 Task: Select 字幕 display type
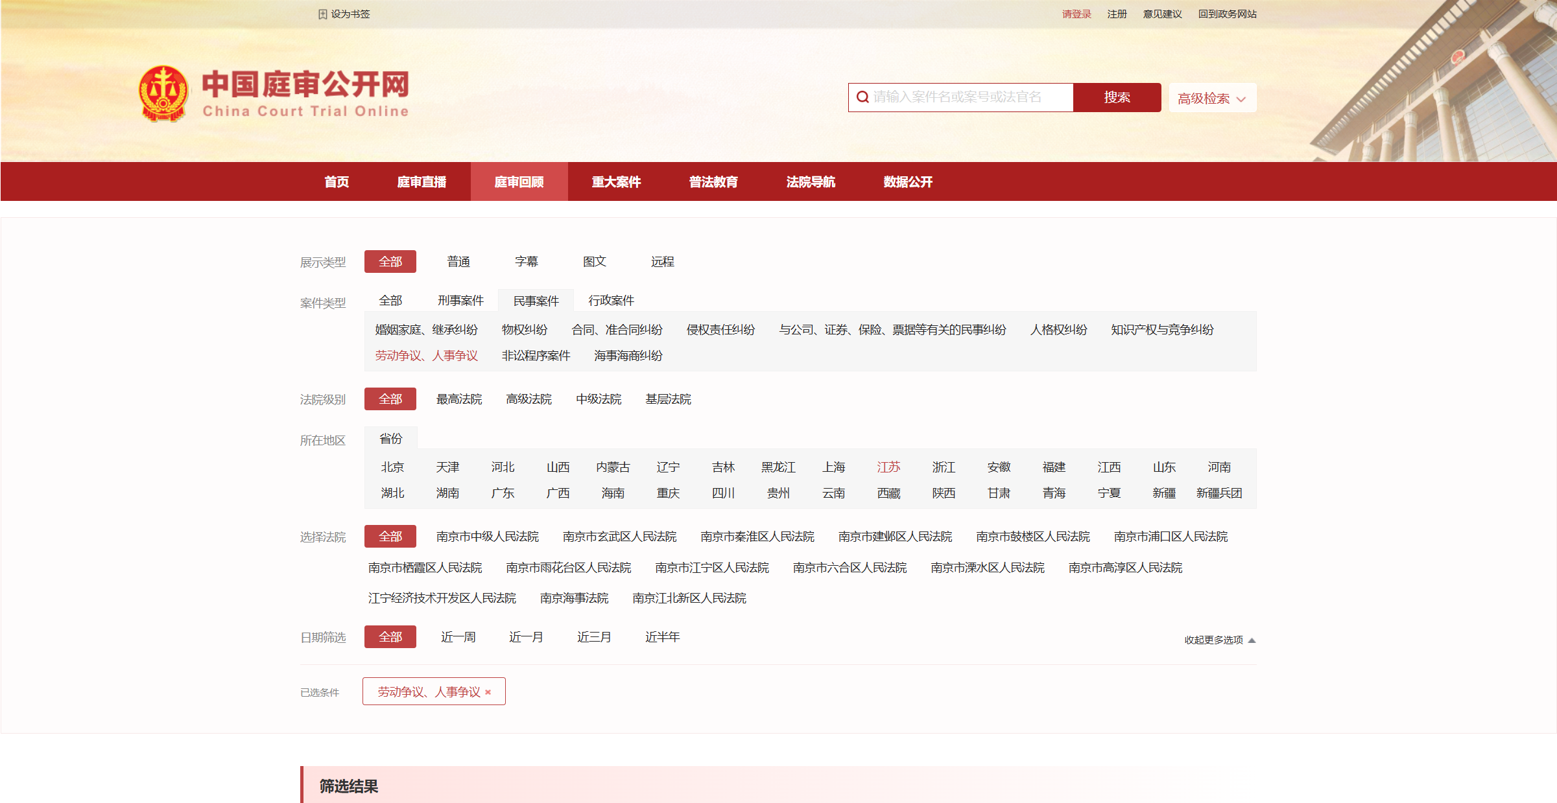pyautogui.click(x=527, y=262)
